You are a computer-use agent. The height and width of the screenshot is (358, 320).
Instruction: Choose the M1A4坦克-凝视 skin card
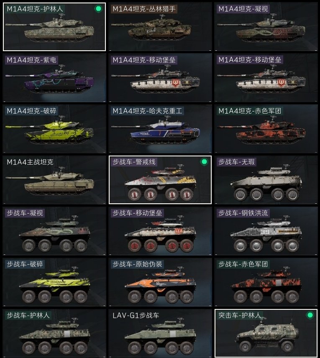click(266, 27)
